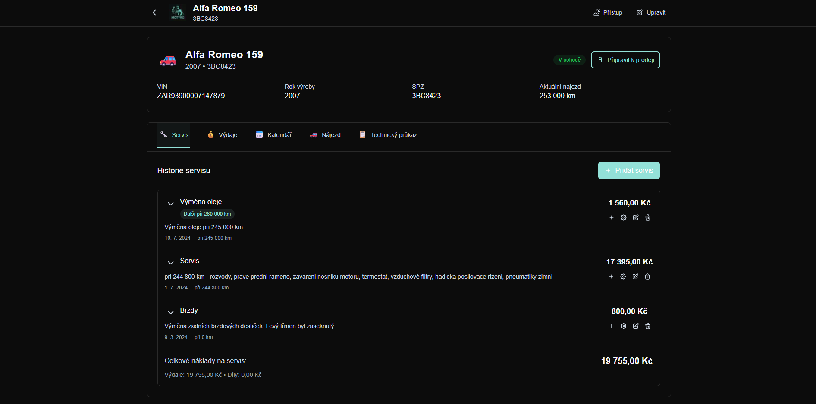This screenshot has width=816, height=404.
Task: Expand the Brzdy service entry
Action: pos(171,312)
